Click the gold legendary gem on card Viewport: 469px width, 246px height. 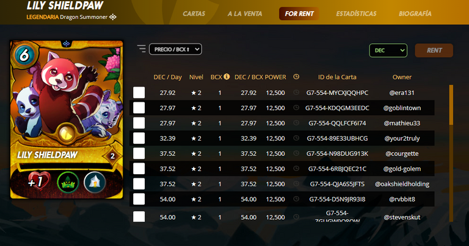67,133
